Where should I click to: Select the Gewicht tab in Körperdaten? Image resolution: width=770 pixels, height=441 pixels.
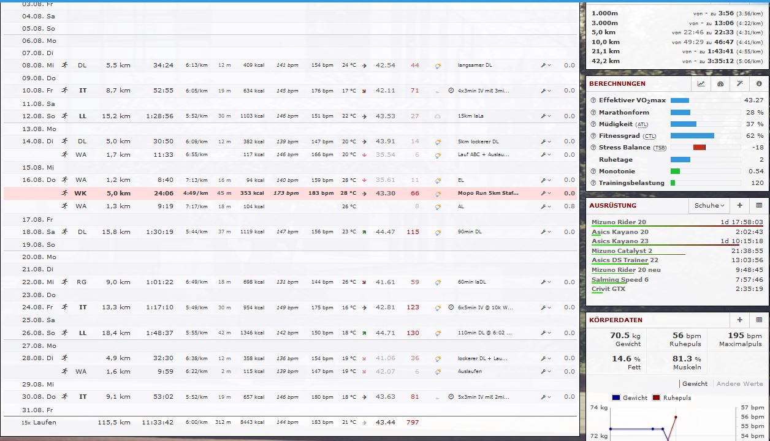point(695,383)
